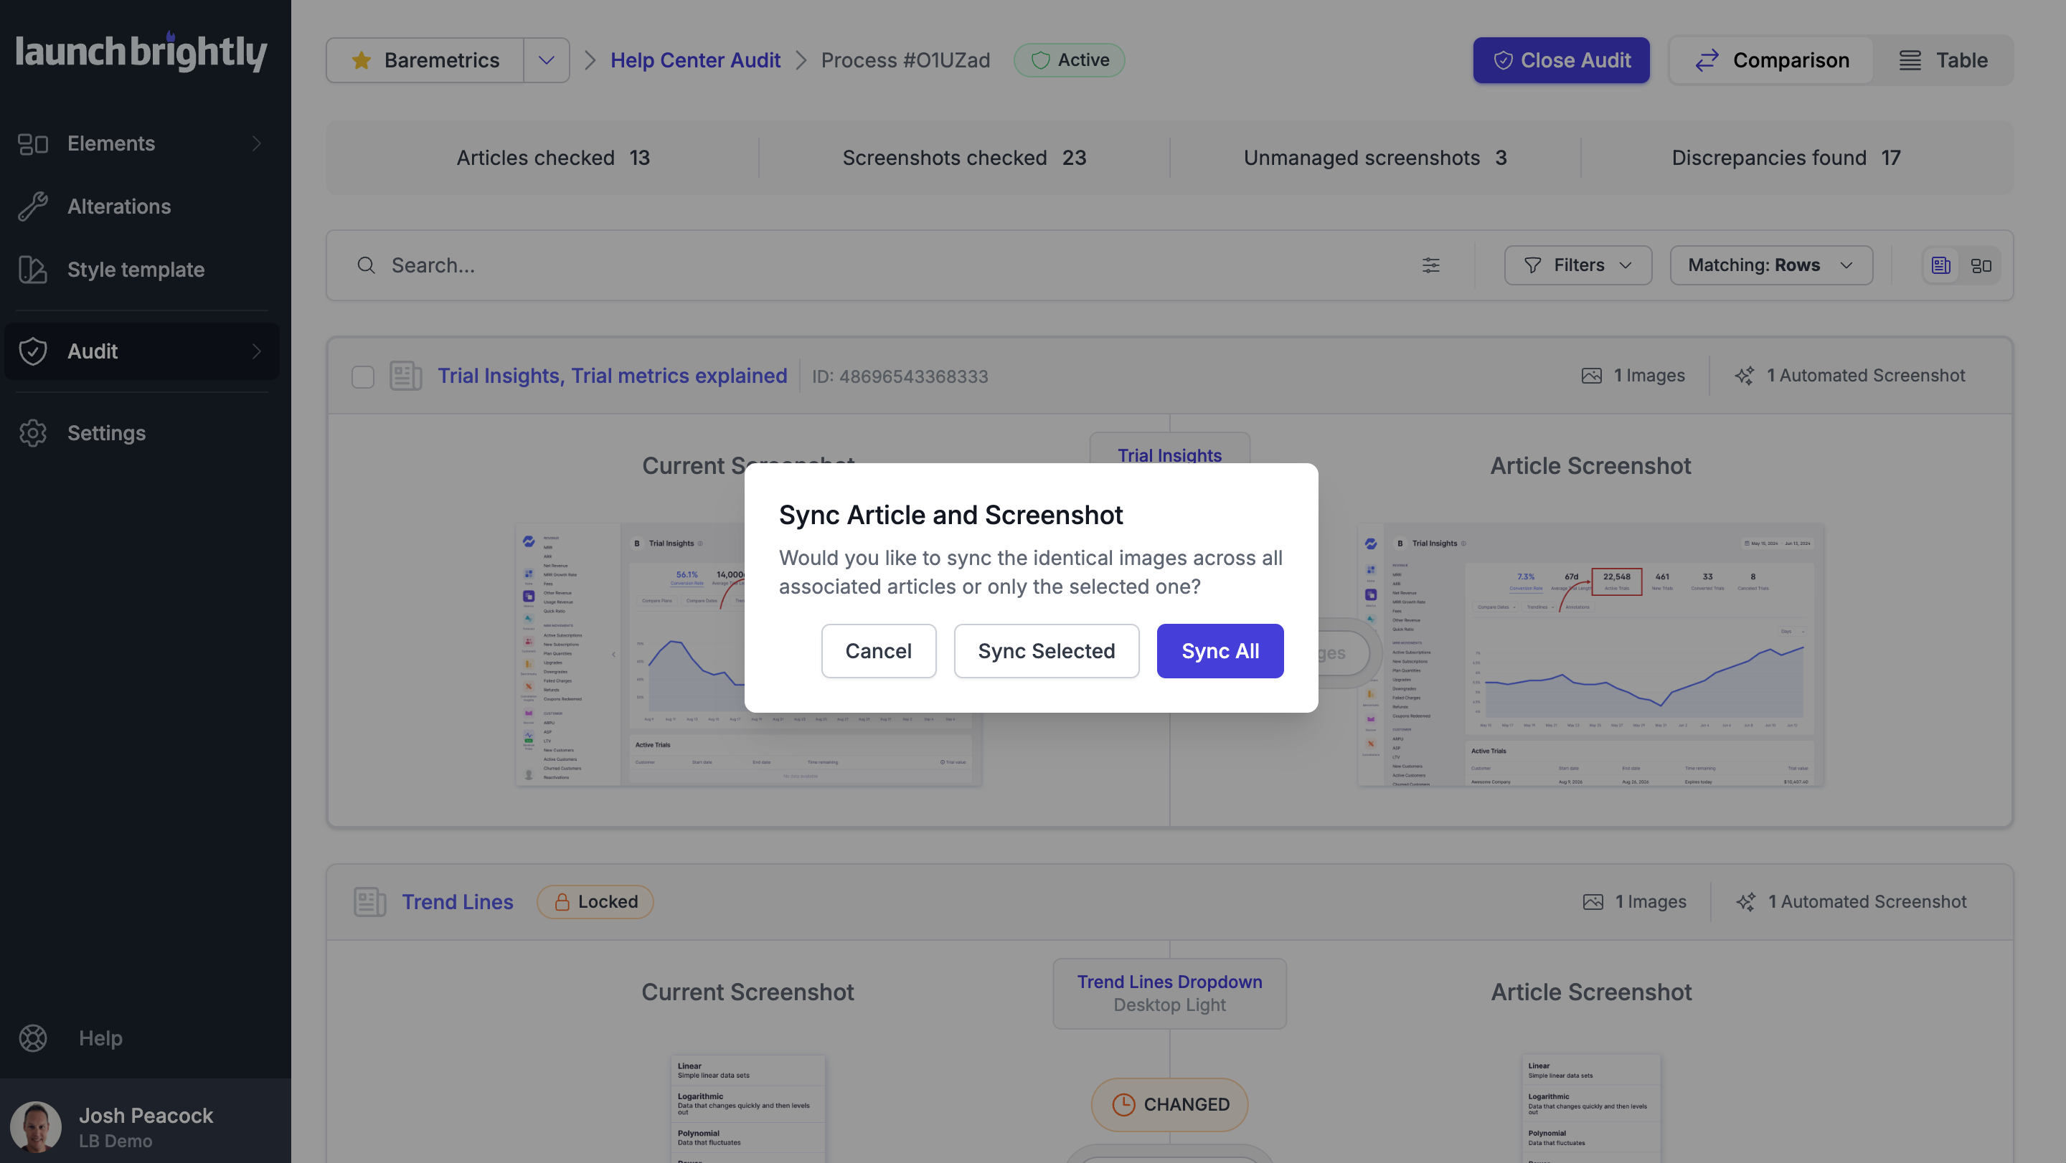
Task: Select the Baremetrics project button
Action: pyautogui.click(x=425, y=60)
